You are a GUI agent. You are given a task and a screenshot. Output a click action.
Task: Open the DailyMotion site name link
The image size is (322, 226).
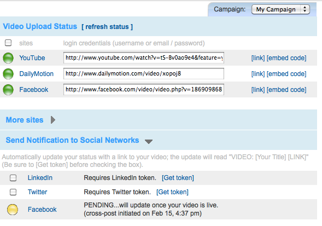click(x=36, y=74)
